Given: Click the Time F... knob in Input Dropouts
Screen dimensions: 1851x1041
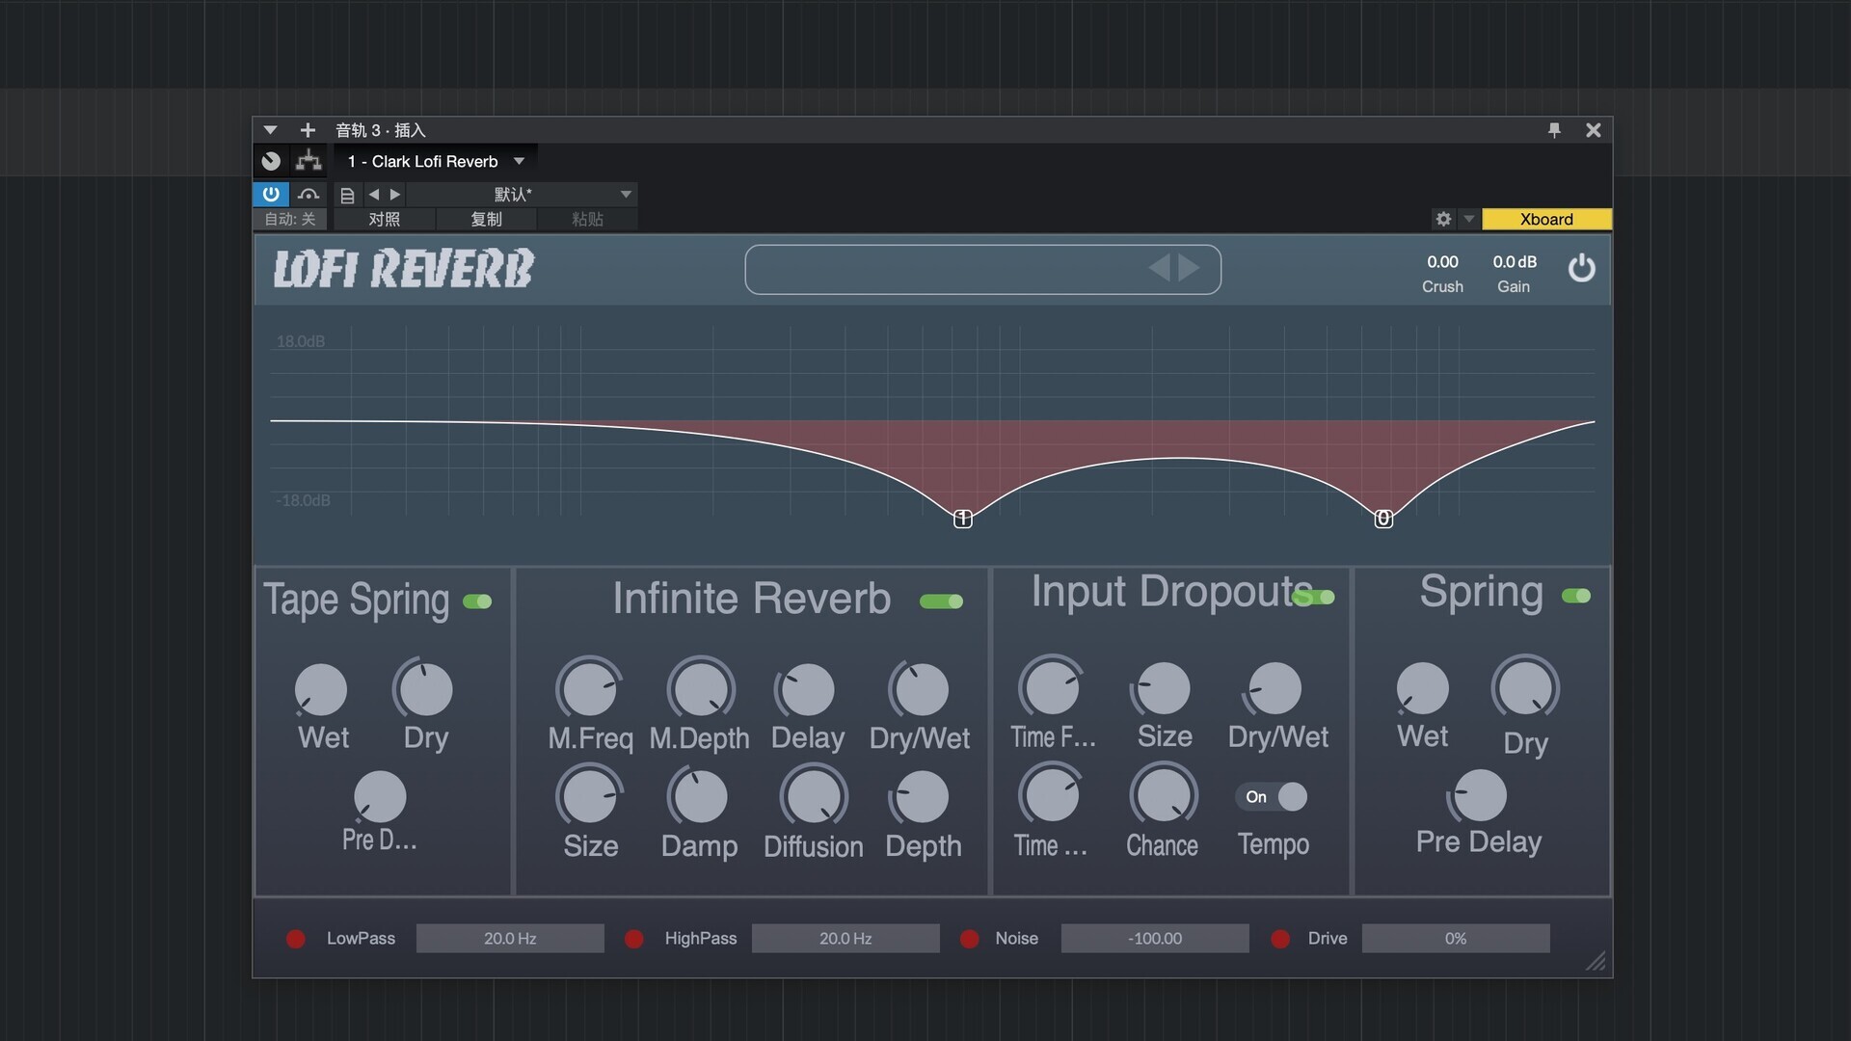Looking at the screenshot, I should (1052, 688).
